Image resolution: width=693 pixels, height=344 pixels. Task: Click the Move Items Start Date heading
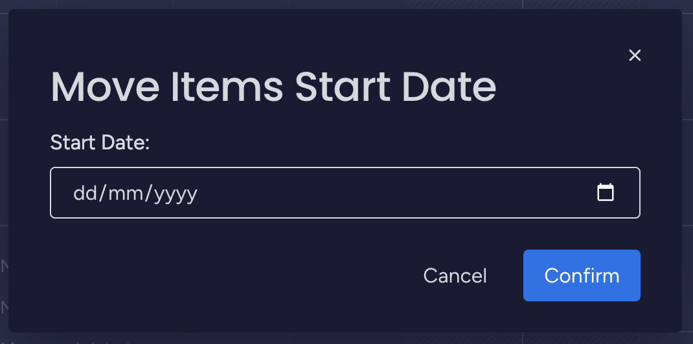(x=273, y=87)
